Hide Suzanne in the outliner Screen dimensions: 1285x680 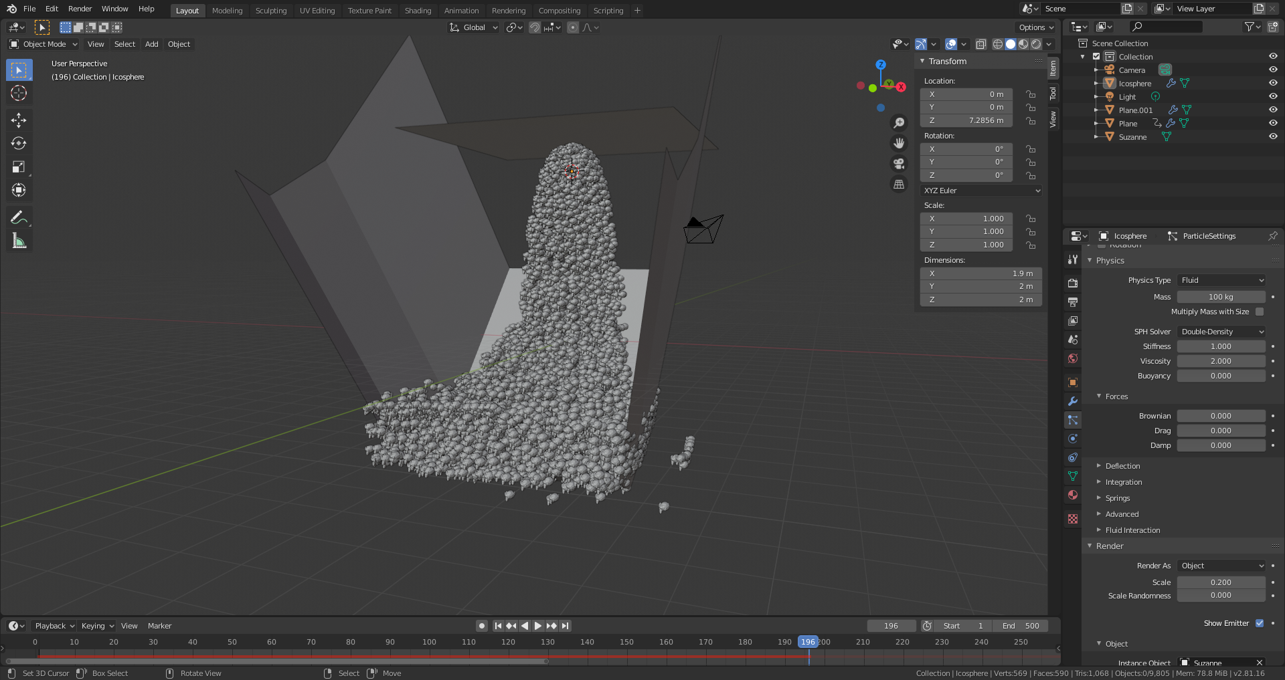[1273, 136]
